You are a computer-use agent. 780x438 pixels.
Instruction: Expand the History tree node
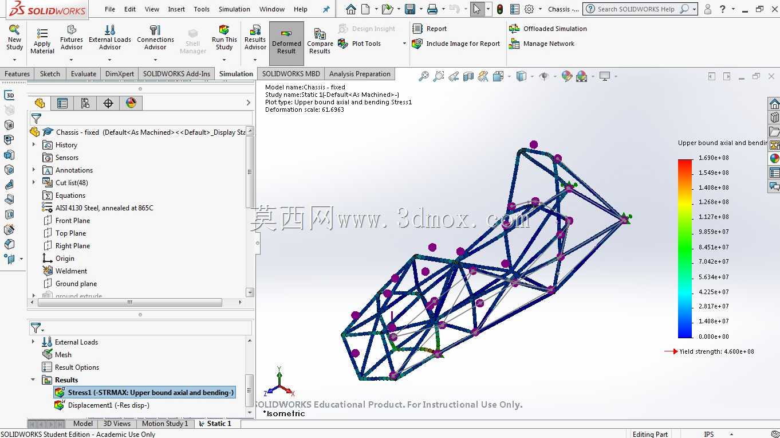34,145
